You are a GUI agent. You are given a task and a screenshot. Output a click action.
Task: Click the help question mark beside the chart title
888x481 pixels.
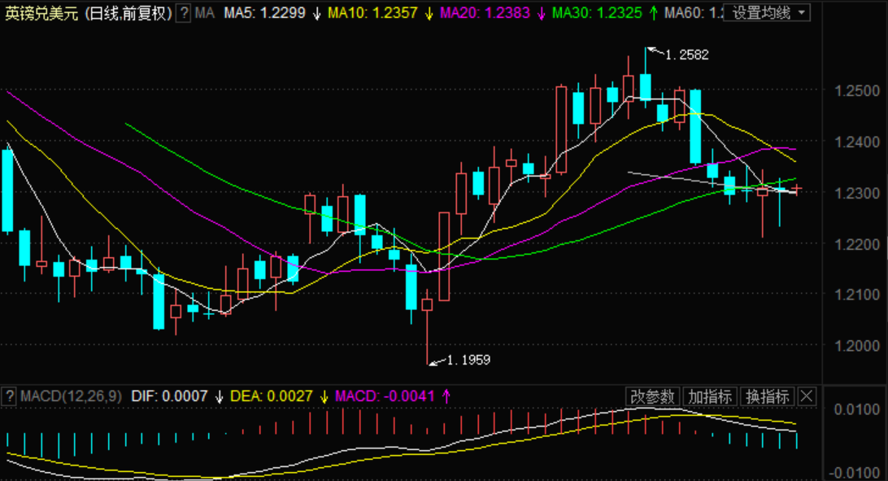184,12
